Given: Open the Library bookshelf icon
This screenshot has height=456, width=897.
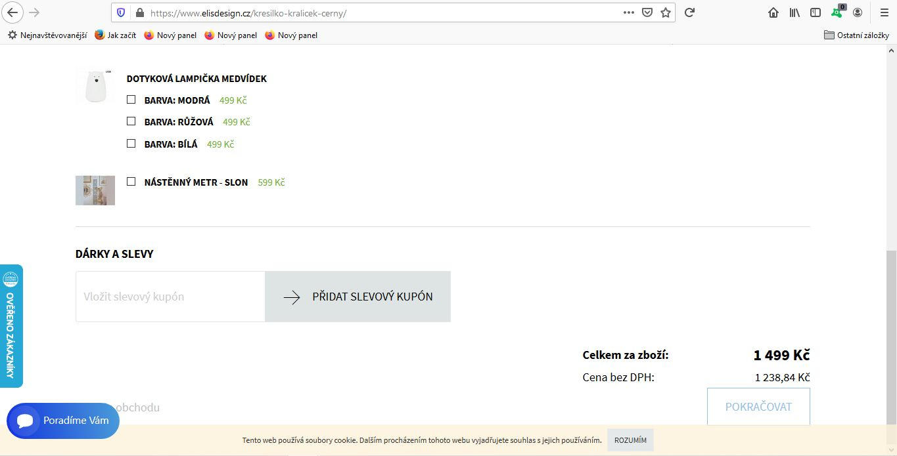Looking at the screenshot, I should tap(794, 12).
